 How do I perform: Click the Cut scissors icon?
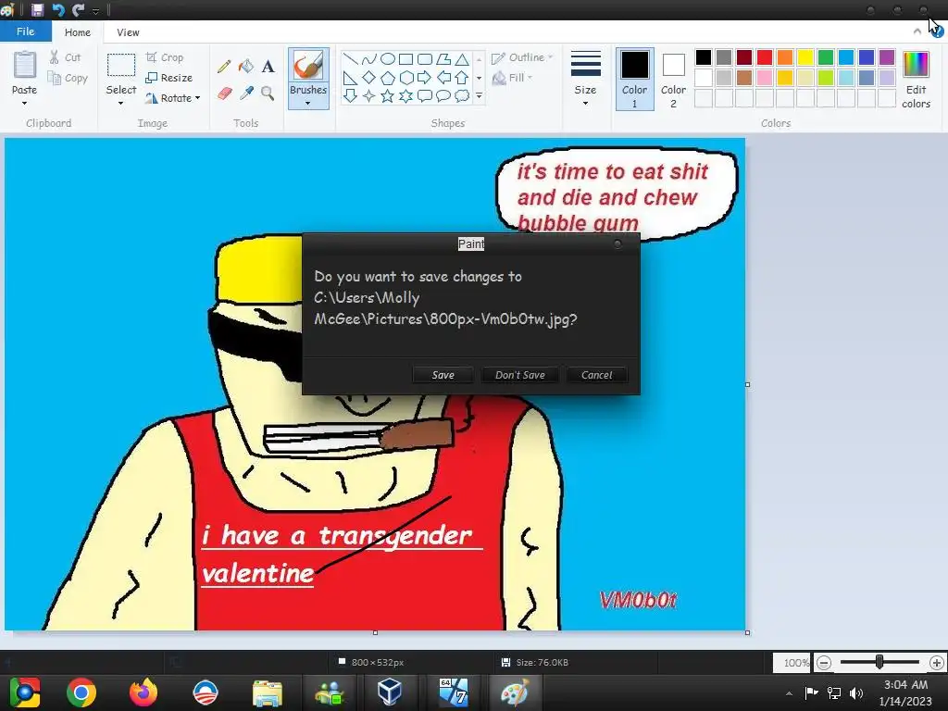pyautogui.click(x=55, y=57)
